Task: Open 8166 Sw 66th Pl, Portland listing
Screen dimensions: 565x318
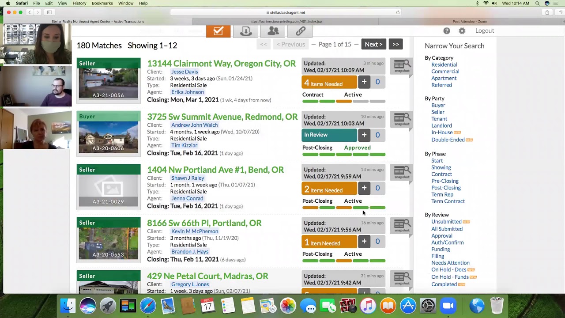Action: 204,223
